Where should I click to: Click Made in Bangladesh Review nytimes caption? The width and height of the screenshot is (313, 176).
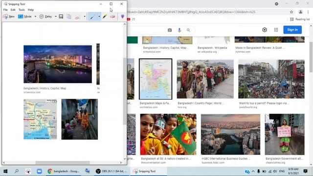260,48
